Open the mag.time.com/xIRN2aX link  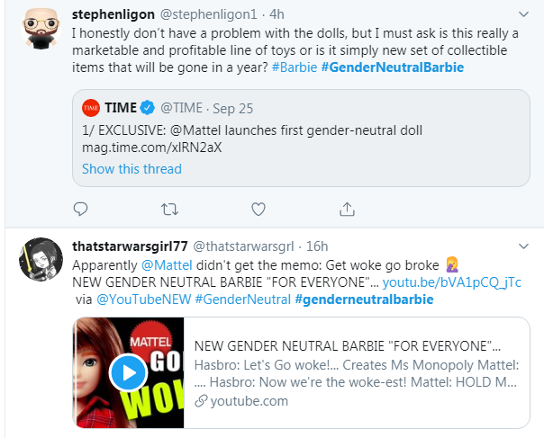click(151, 147)
